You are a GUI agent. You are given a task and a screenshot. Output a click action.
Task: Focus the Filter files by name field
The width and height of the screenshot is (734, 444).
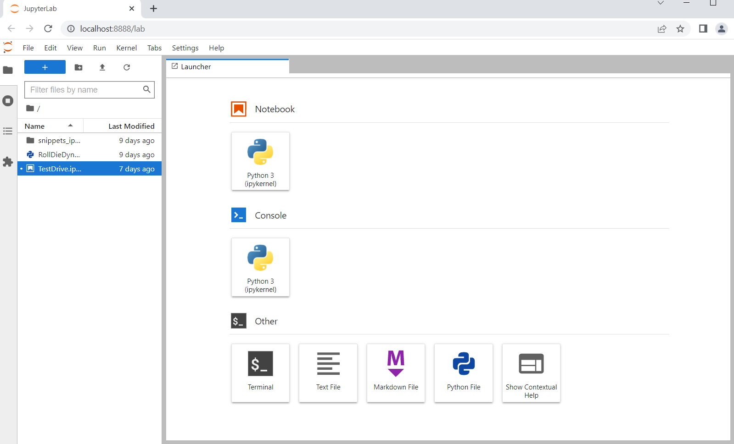point(90,90)
